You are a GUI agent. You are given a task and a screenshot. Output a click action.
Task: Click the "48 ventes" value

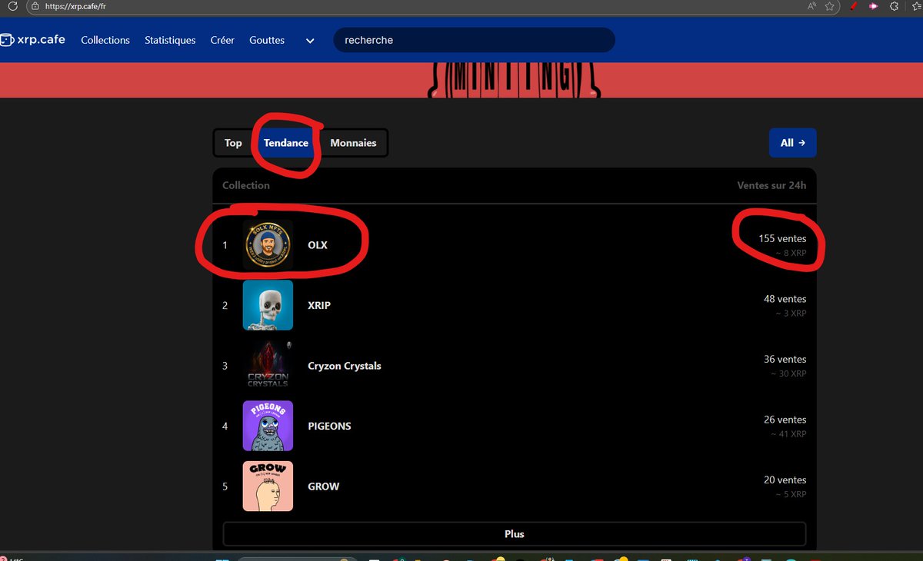pyautogui.click(x=785, y=299)
